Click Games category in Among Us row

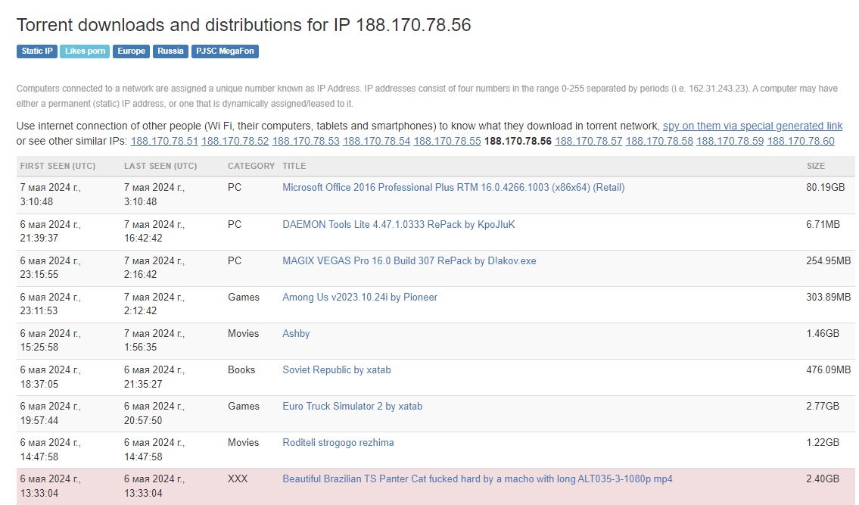coord(244,298)
